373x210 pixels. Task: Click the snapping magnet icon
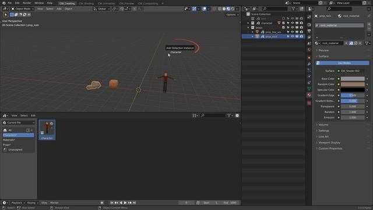pos(122,9)
